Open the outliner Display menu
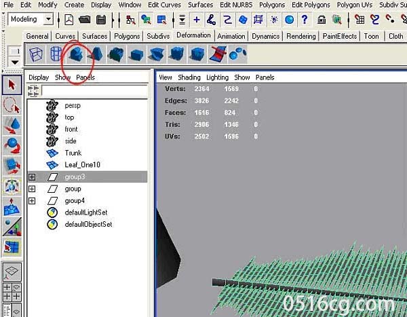The image size is (407, 317). (x=39, y=77)
